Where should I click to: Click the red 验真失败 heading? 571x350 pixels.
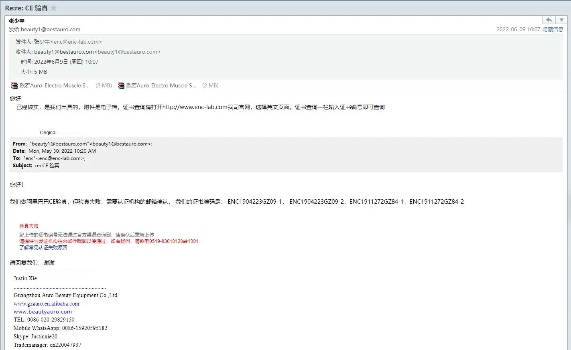(29, 226)
